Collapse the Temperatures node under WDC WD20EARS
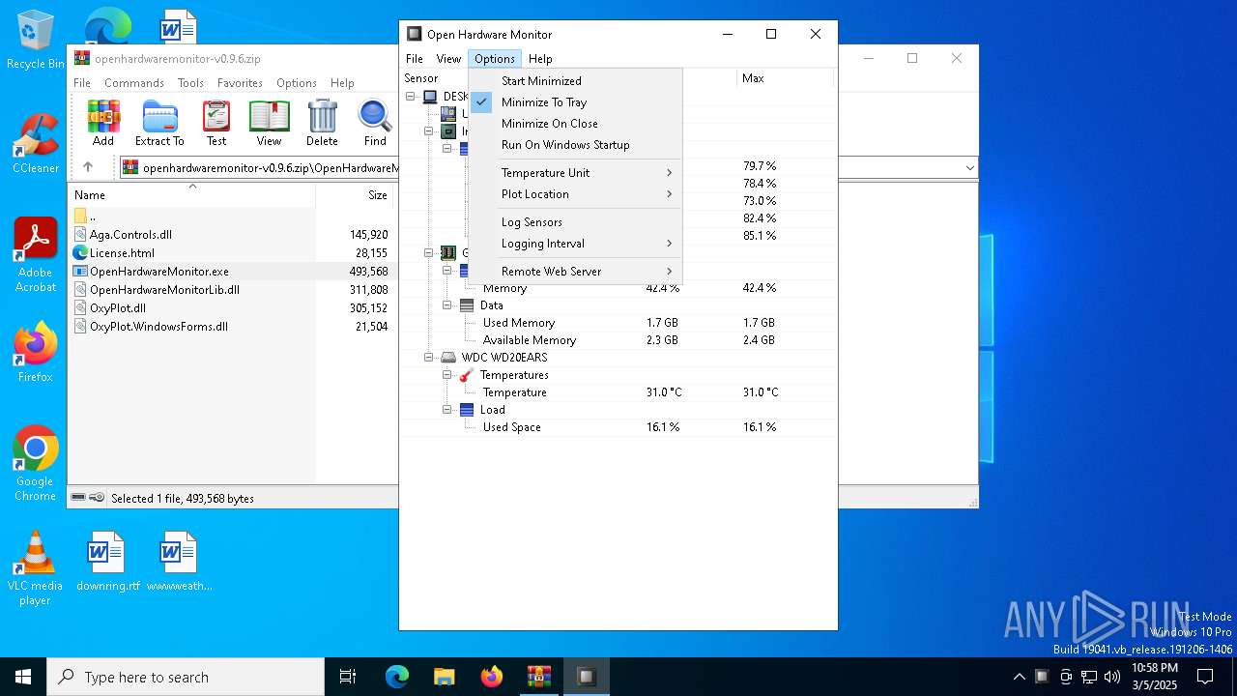 (x=447, y=375)
